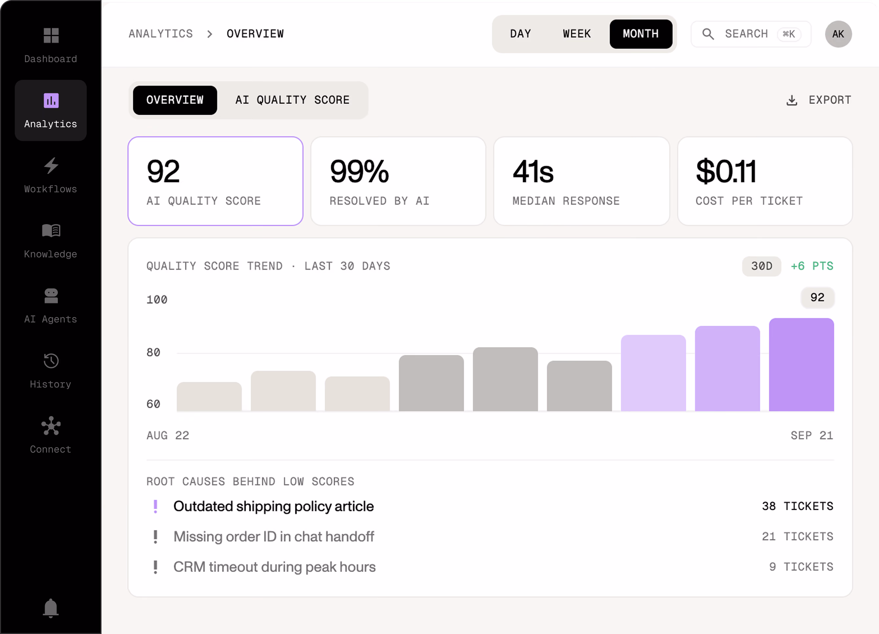The image size is (879, 634).
Task: Select the OVERVIEW tab
Action: (175, 100)
